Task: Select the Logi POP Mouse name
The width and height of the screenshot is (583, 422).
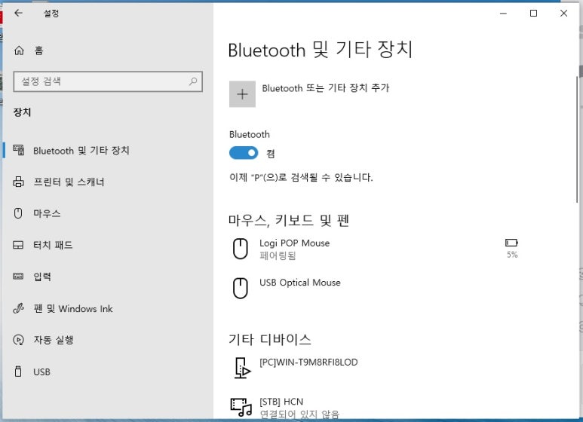Action: 294,243
